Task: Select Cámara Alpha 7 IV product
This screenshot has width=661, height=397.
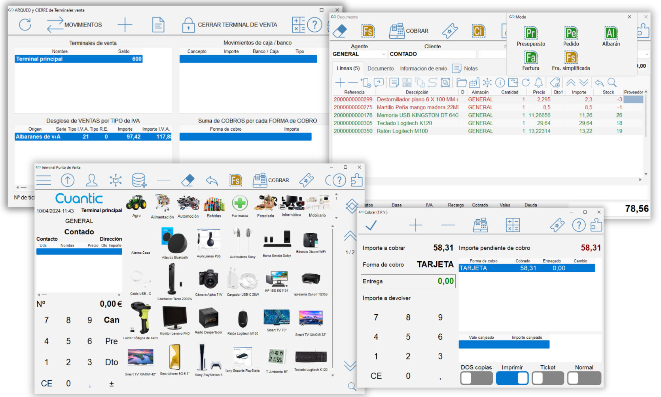Action: [208, 283]
